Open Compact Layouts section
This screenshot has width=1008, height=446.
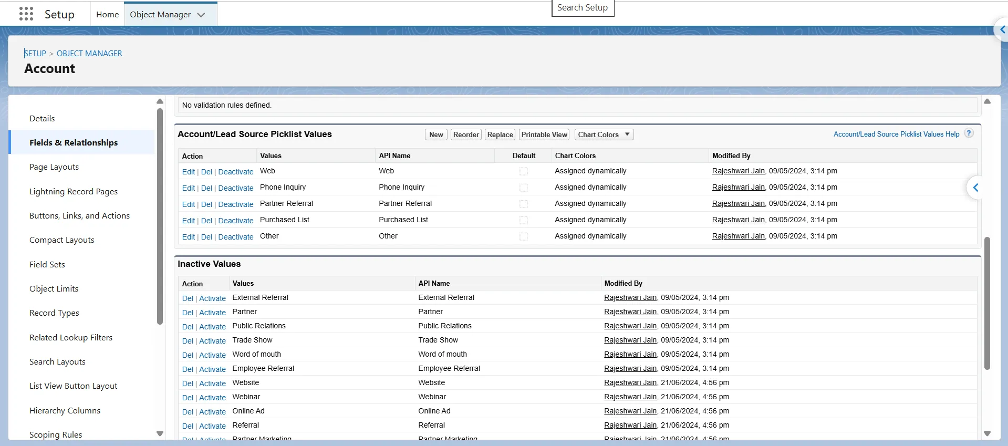pyautogui.click(x=62, y=240)
